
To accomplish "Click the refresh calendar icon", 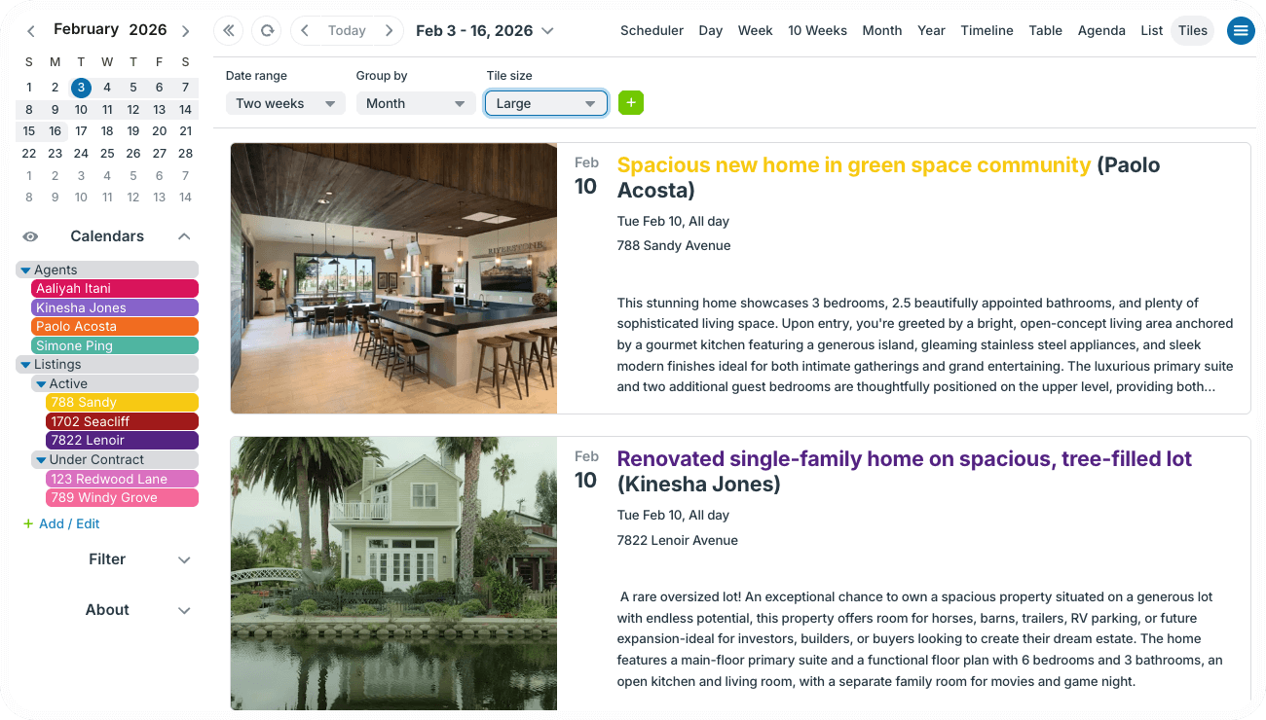I will coord(266,30).
